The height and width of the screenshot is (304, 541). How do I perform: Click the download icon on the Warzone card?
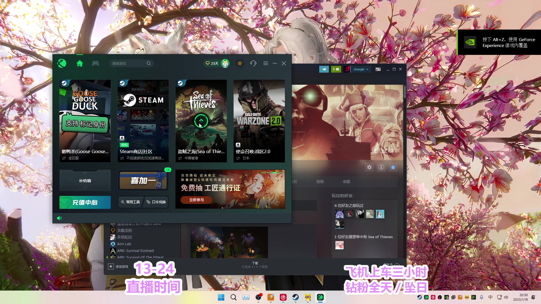point(238,145)
